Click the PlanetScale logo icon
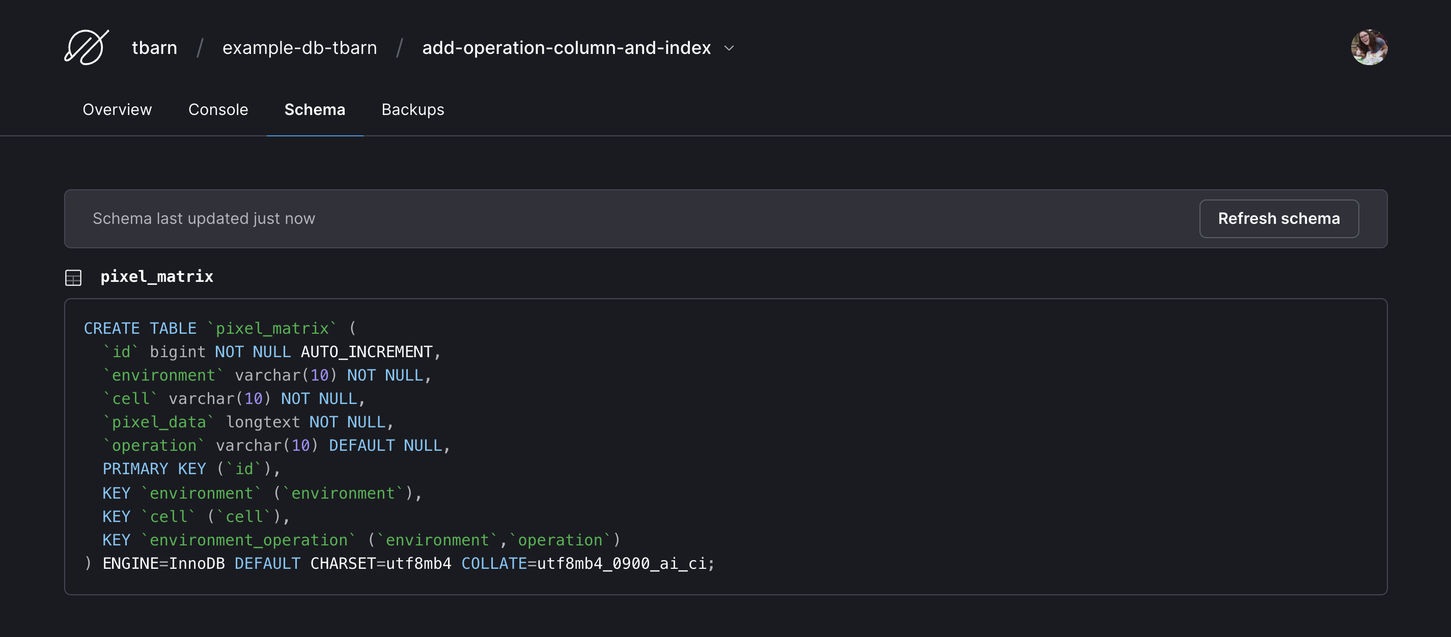Viewport: 1451px width, 637px height. point(85,48)
